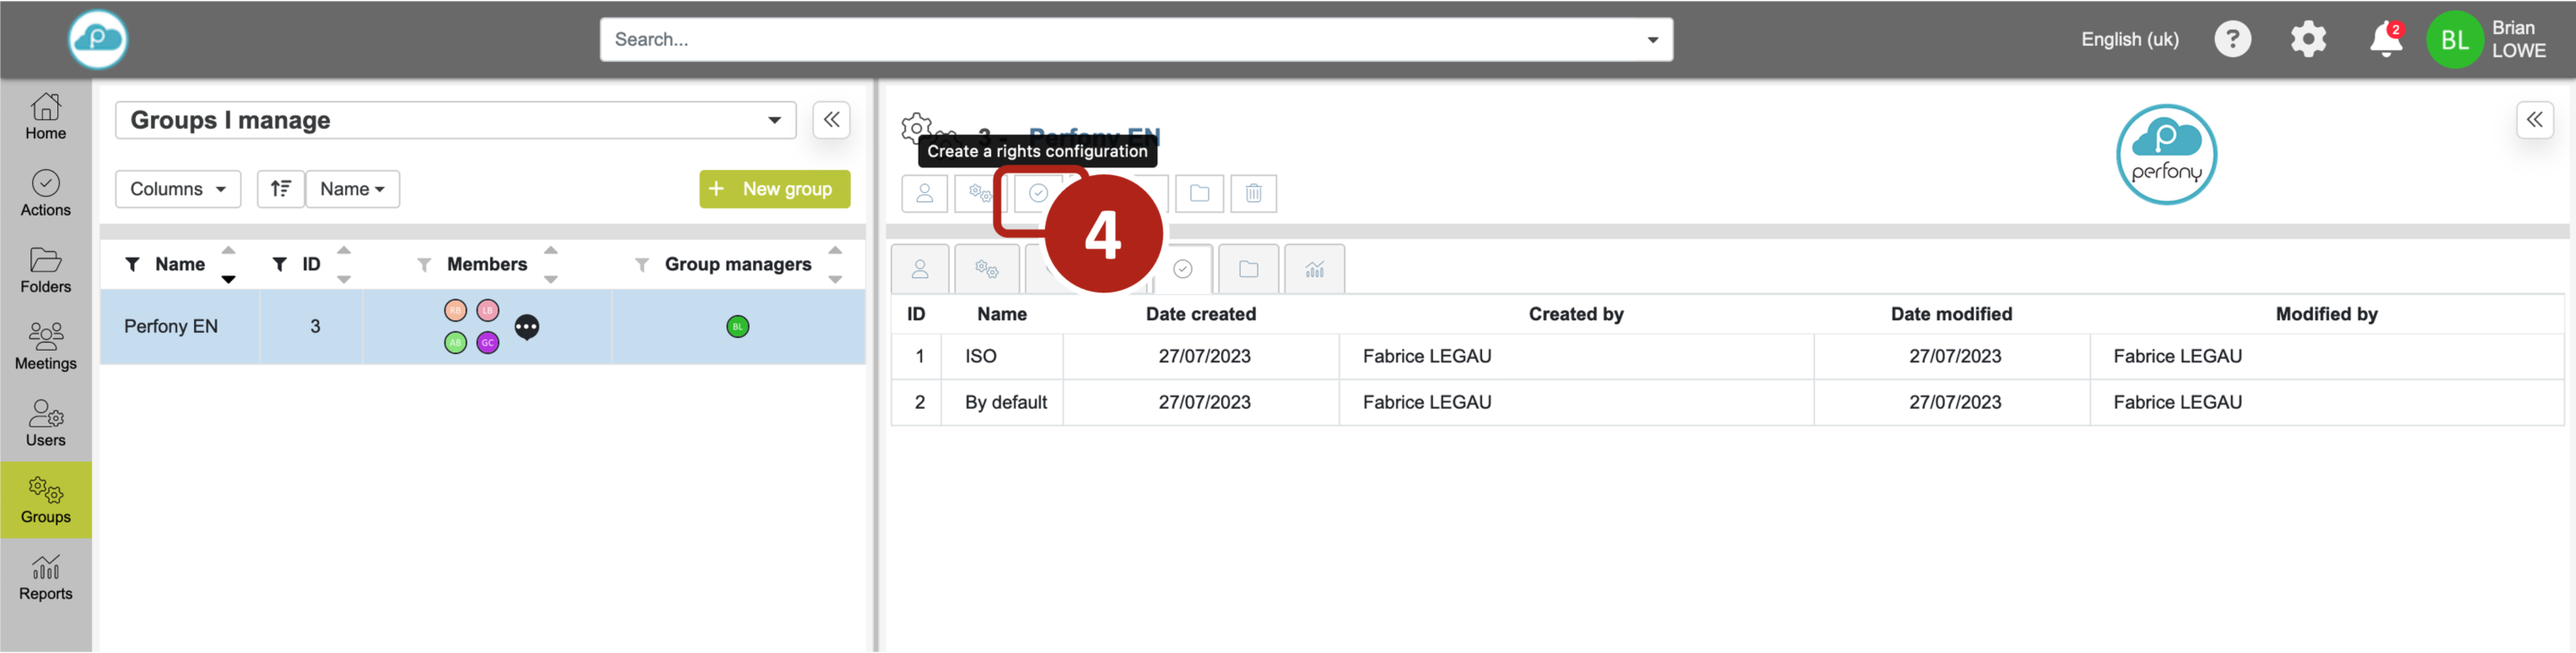Click the English (uk) language link
Screen dimensions: 2576x653
tap(2130, 40)
